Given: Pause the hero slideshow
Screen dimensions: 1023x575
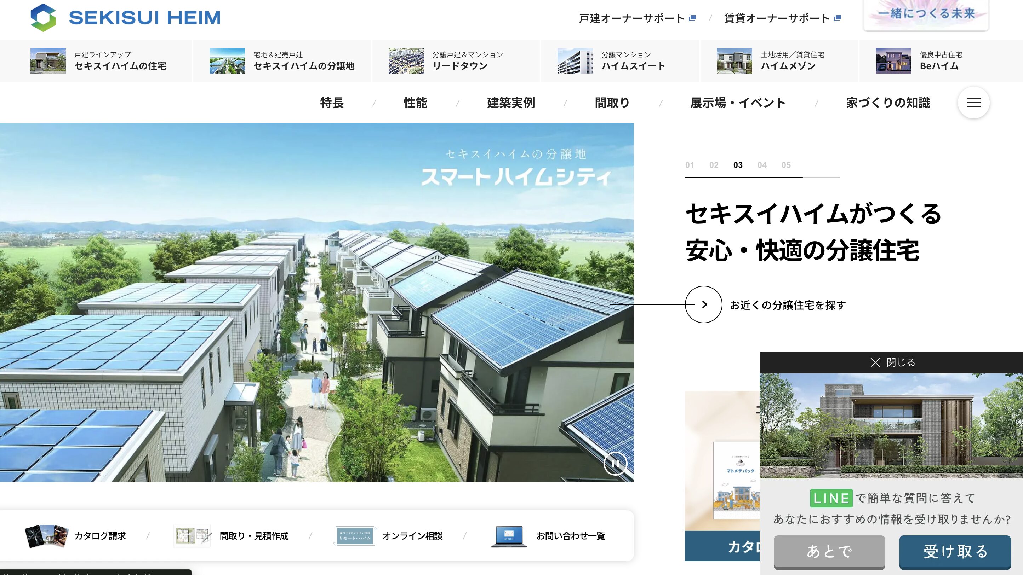Looking at the screenshot, I should click(x=615, y=463).
